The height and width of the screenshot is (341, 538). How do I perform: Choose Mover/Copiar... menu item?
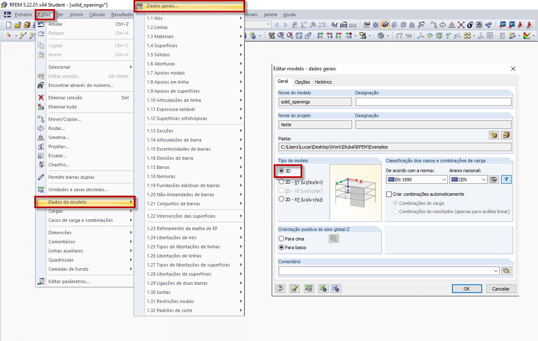click(85, 119)
